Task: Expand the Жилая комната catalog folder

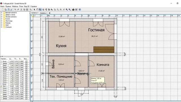Action: (x=1, y=17)
